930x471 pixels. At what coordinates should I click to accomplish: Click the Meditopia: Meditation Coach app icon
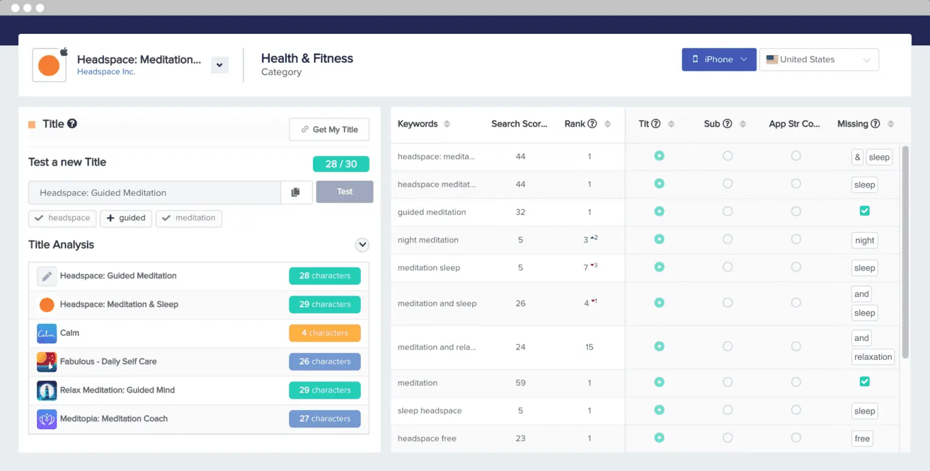(47, 418)
